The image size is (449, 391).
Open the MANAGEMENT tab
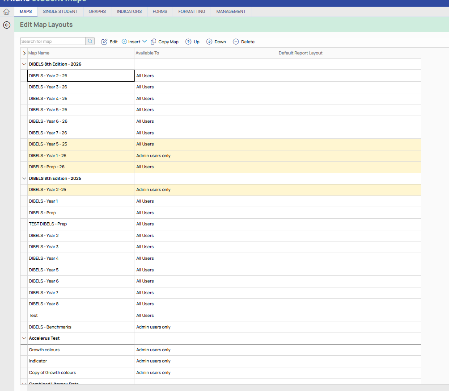pyautogui.click(x=231, y=12)
